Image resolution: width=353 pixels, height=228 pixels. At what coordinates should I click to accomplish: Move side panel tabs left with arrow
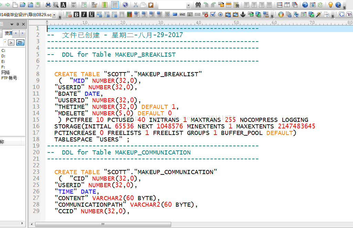[x=16, y=33]
